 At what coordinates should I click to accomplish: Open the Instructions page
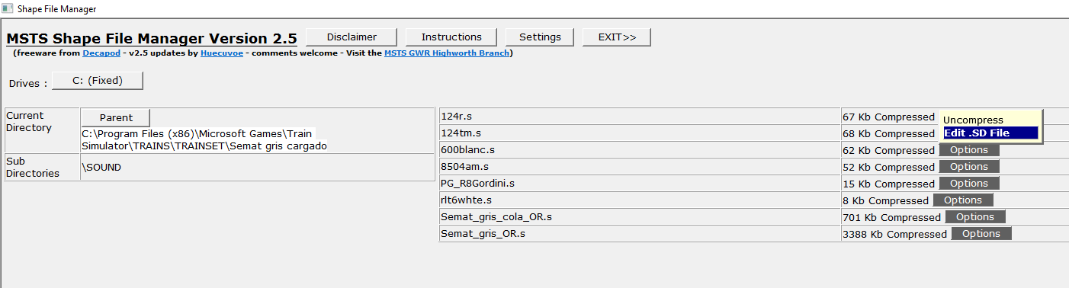click(451, 37)
